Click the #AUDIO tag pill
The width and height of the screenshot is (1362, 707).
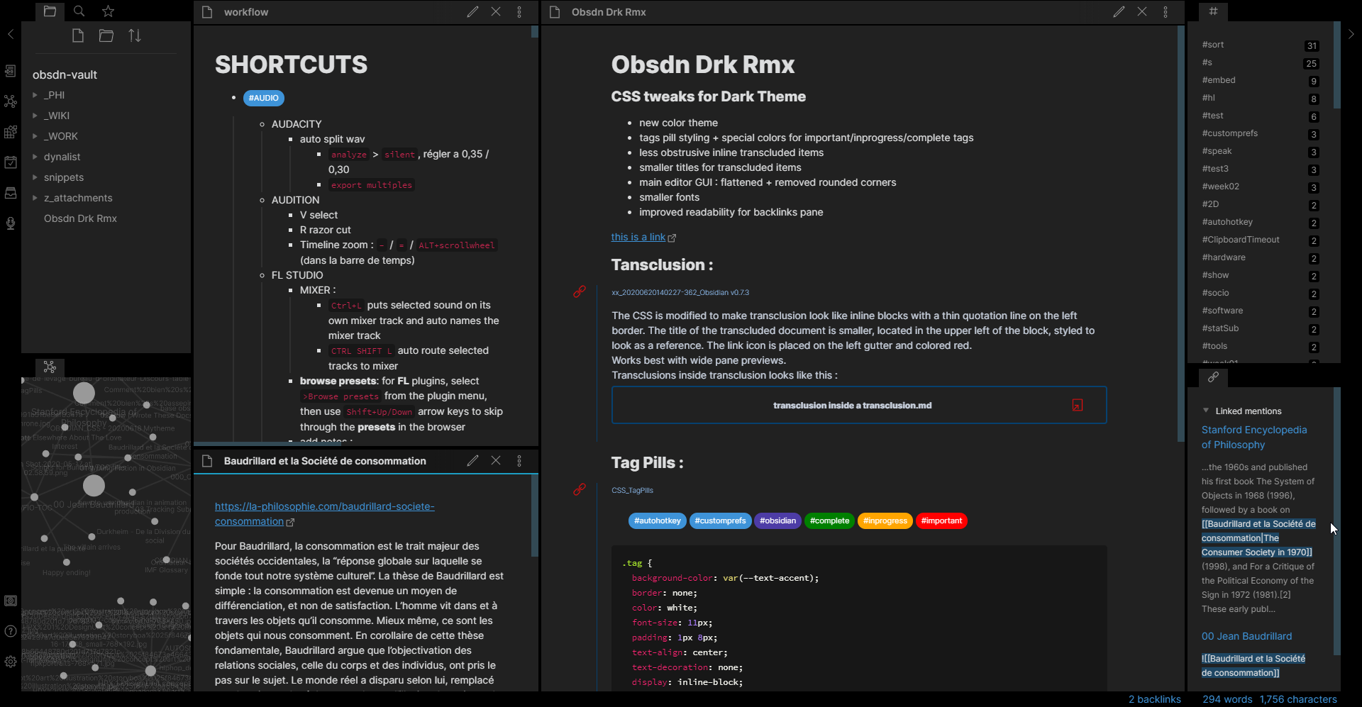pos(263,98)
